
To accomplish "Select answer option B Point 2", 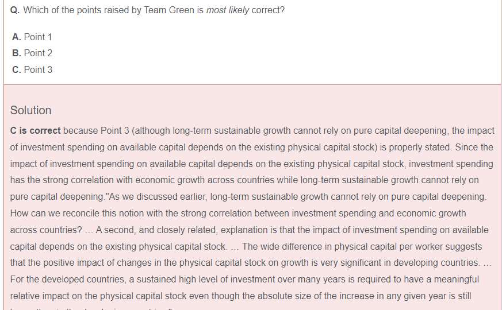I will (32, 53).
